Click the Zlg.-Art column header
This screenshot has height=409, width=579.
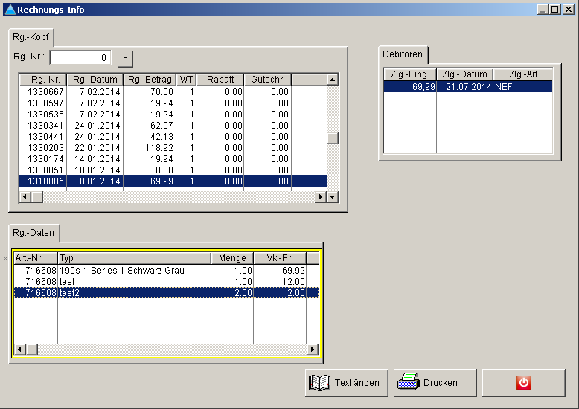(523, 74)
